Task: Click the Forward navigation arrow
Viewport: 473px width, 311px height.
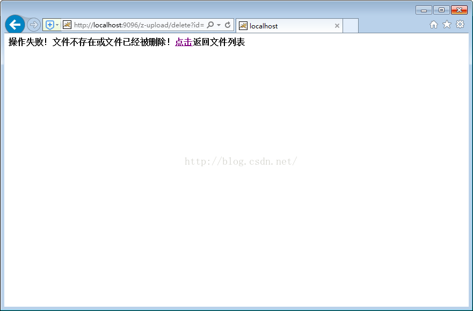Action: pos(33,25)
